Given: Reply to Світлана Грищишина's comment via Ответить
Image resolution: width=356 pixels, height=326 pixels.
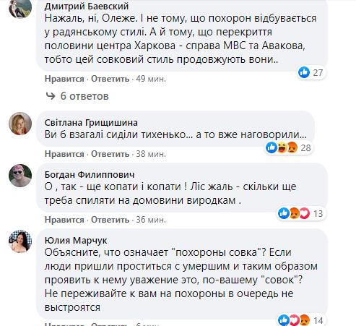Looking at the screenshot, I should coord(110,154).
